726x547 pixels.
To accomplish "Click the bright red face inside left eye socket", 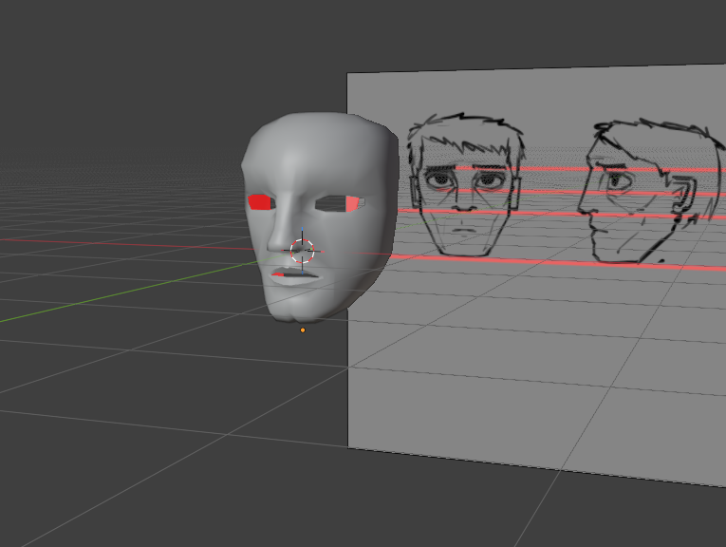I will 260,202.
